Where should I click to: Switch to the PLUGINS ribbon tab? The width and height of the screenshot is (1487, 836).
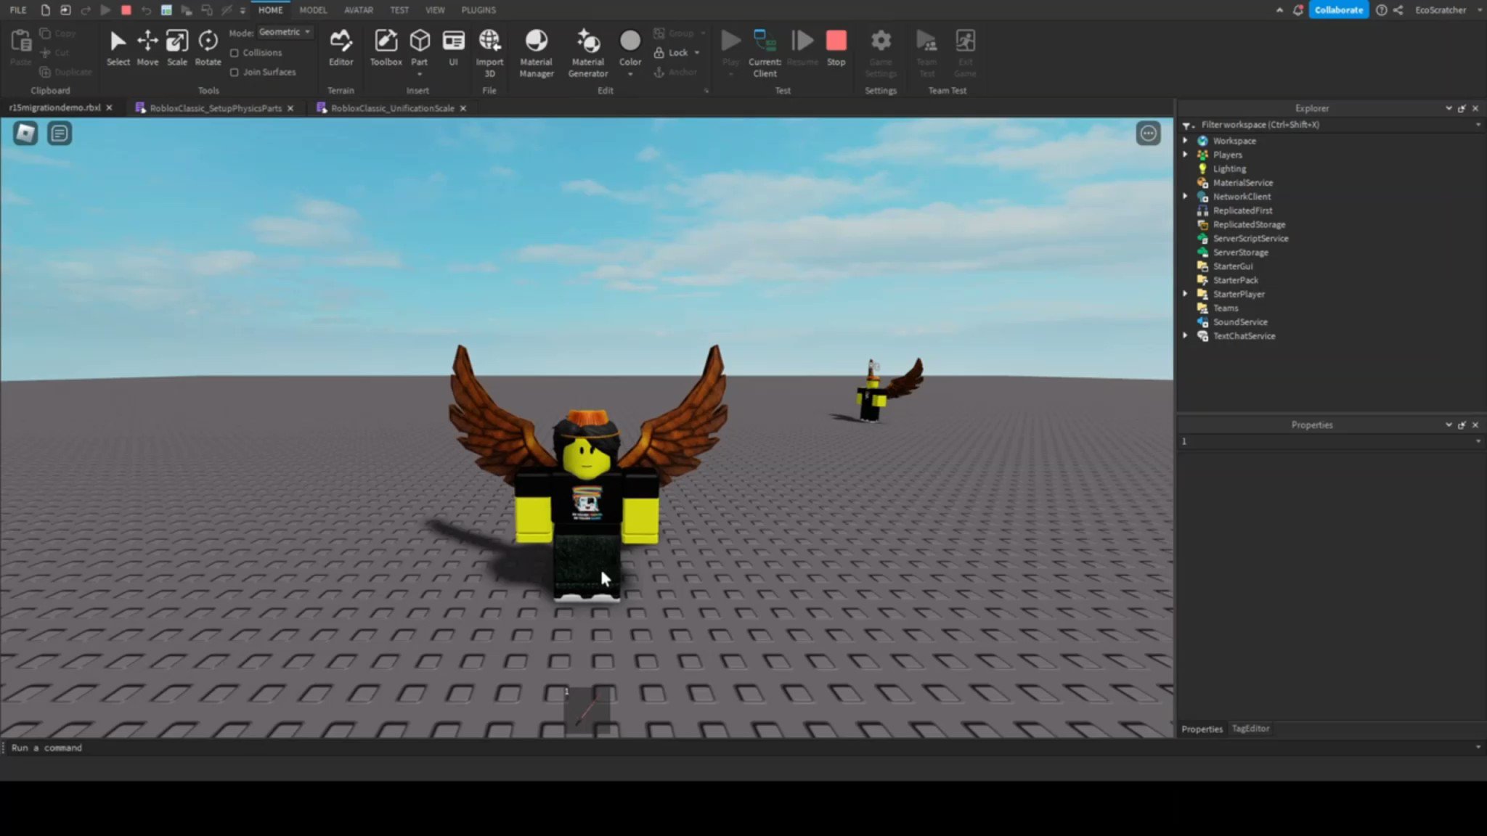[478, 10]
